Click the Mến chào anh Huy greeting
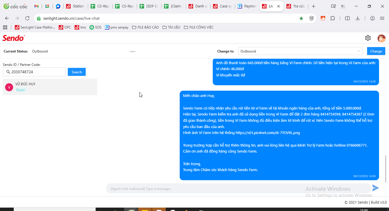This screenshot has height=211, width=389. [199, 96]
